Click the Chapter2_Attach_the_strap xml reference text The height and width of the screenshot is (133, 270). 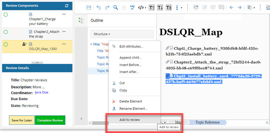coord(213,65)
